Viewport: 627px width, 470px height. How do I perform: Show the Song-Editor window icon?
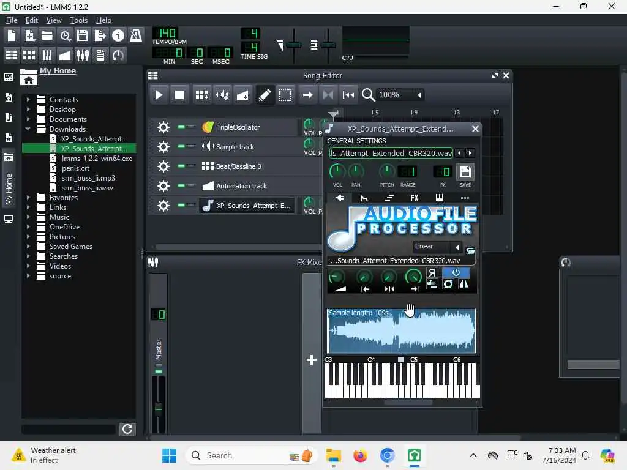pyautogui.click(x=12, y=54)
